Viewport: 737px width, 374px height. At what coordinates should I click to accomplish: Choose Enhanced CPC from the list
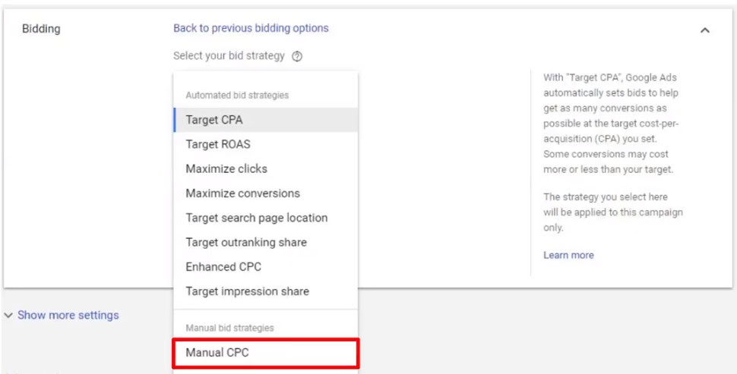pos(266,266)
